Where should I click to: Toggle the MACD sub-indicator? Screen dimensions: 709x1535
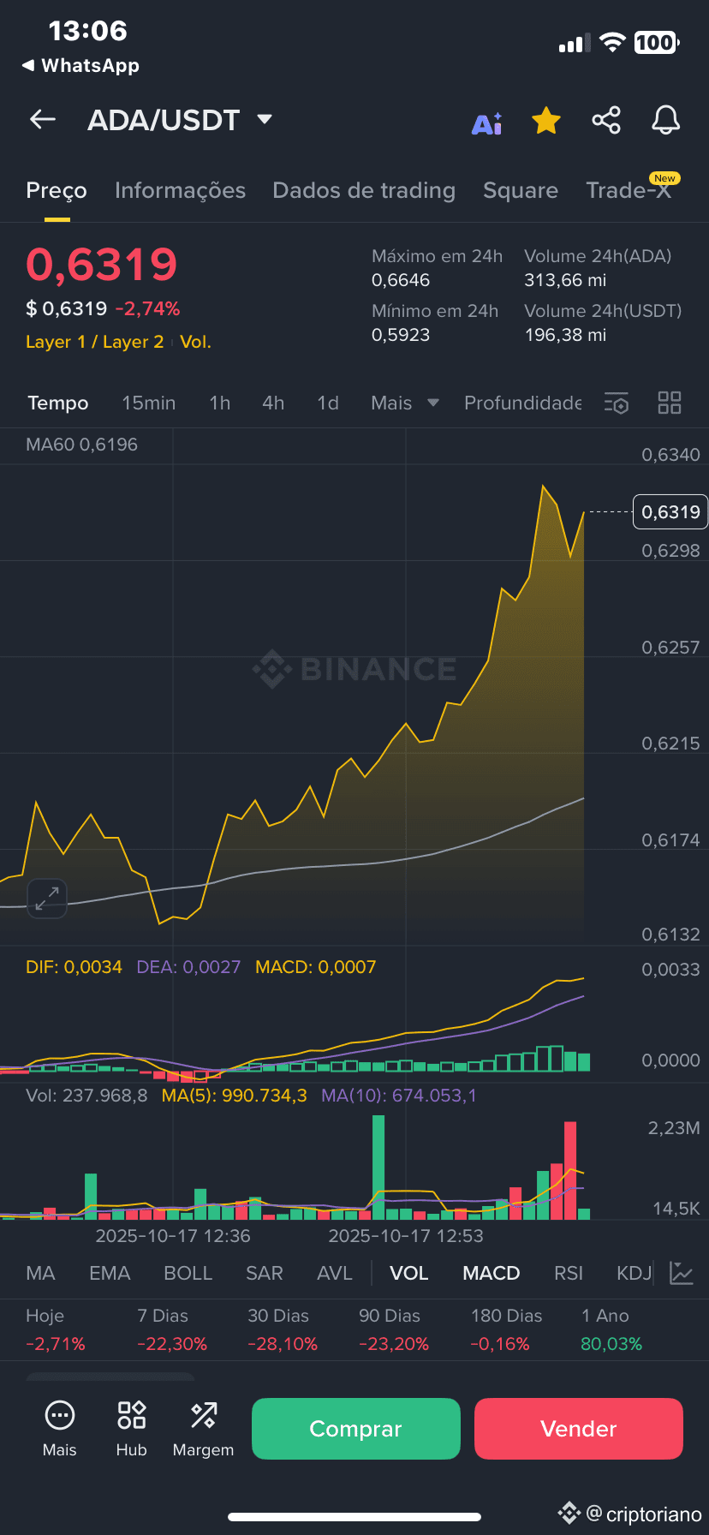492,1273
